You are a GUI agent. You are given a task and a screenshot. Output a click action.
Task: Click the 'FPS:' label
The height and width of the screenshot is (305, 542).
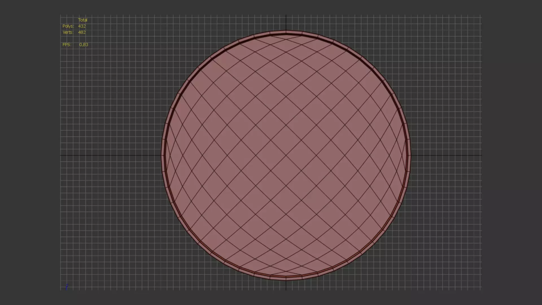click(x=67, y=45)
